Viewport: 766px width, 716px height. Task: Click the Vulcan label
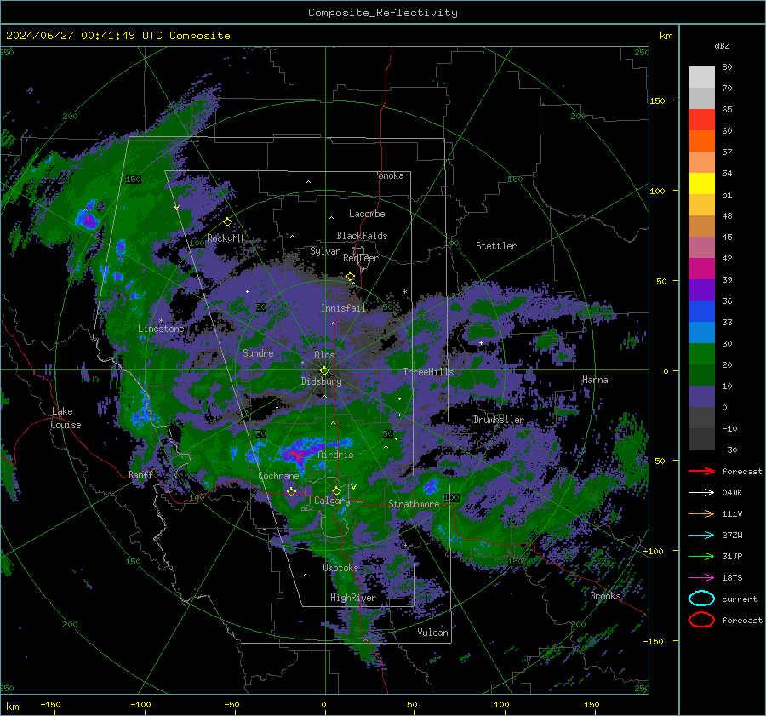(x=432, y=633)
